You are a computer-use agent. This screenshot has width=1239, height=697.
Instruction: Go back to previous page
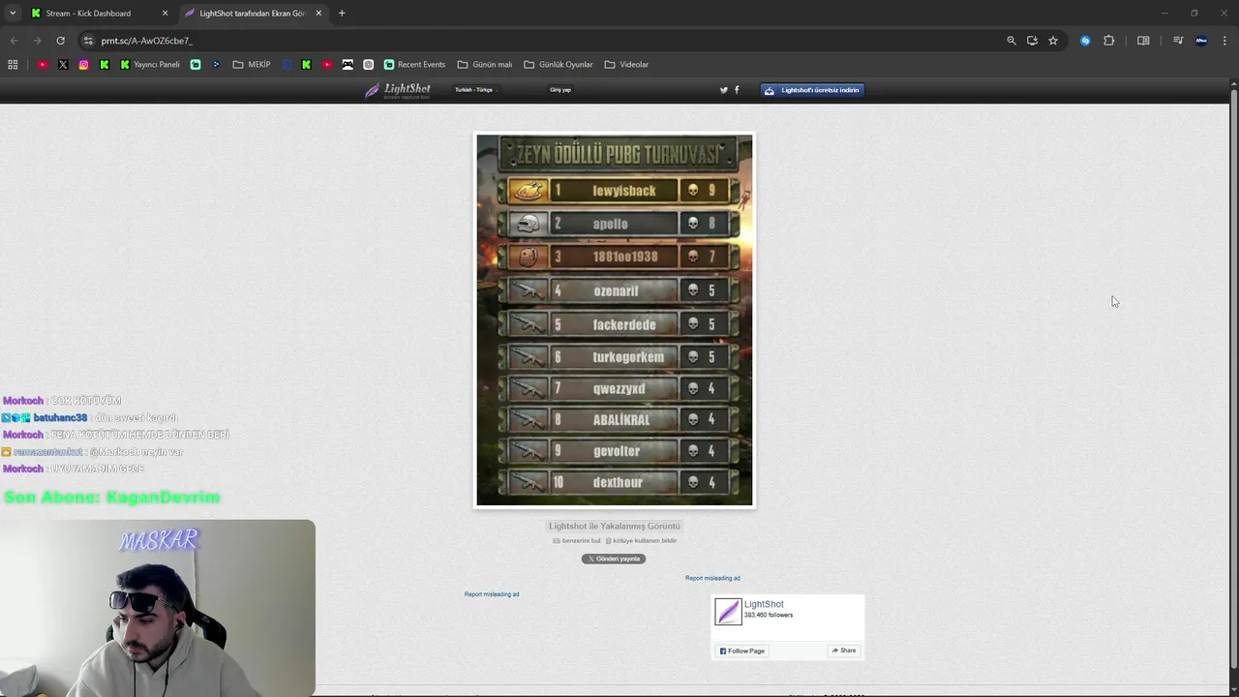tap(14, 41)
